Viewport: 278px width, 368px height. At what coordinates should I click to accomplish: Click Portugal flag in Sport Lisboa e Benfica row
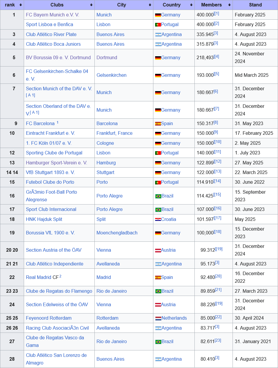click(x=158, y=25)
